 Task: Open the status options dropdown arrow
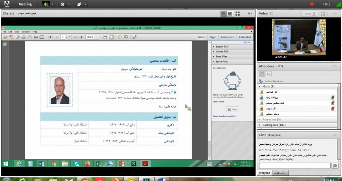point(85,4)
